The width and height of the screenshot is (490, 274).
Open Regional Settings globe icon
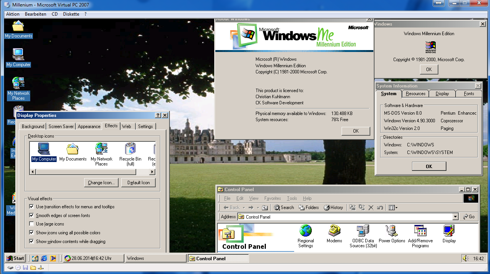[305, 232]
